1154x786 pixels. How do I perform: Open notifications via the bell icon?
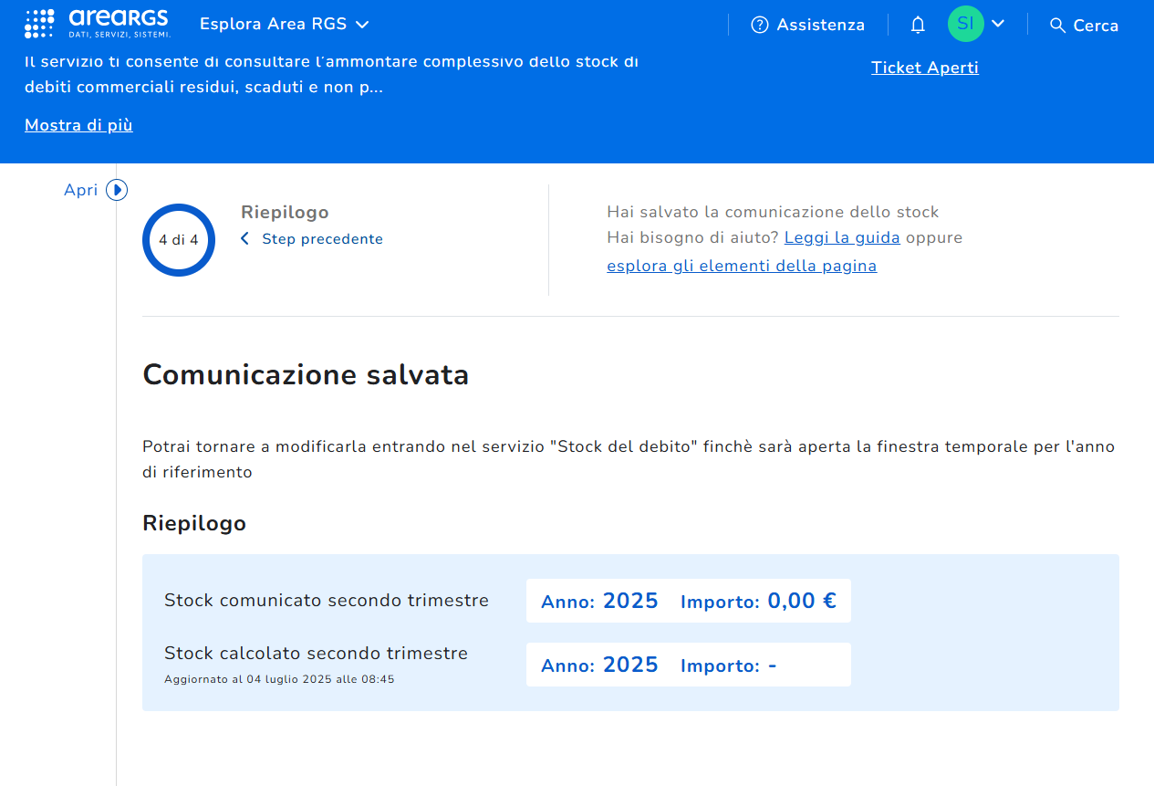(x=918, y=25)
